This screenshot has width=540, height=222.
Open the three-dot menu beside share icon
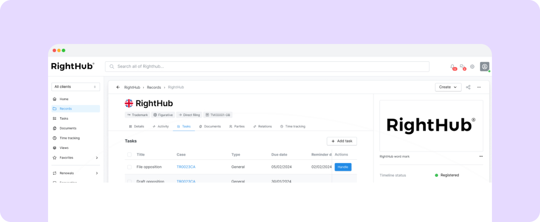[x=479, y=87]
